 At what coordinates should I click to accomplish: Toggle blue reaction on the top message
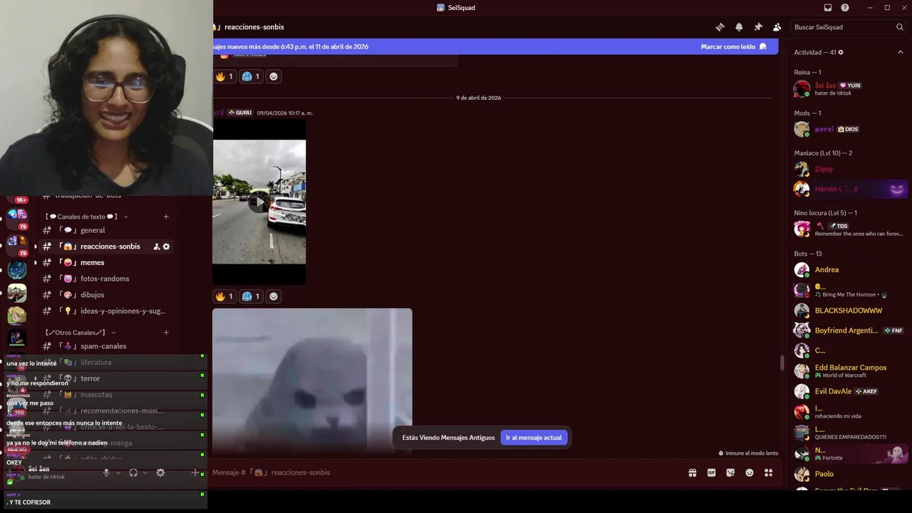point(251,76)
